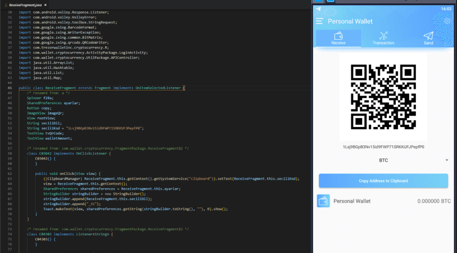Click the wallet address text below the QR code
The width and height of the screenshot is (457, 253).
pyautogui.click(x=383, y=147)
